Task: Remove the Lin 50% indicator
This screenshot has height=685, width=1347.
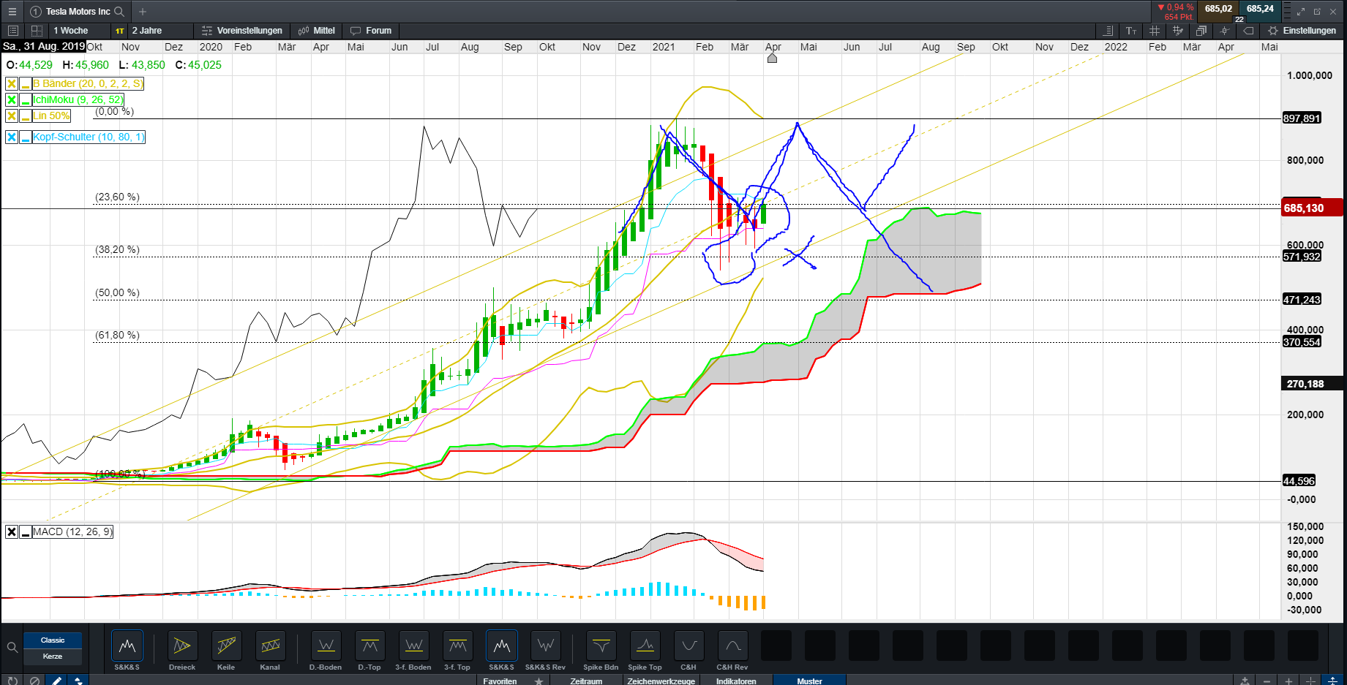Action: 12,116
